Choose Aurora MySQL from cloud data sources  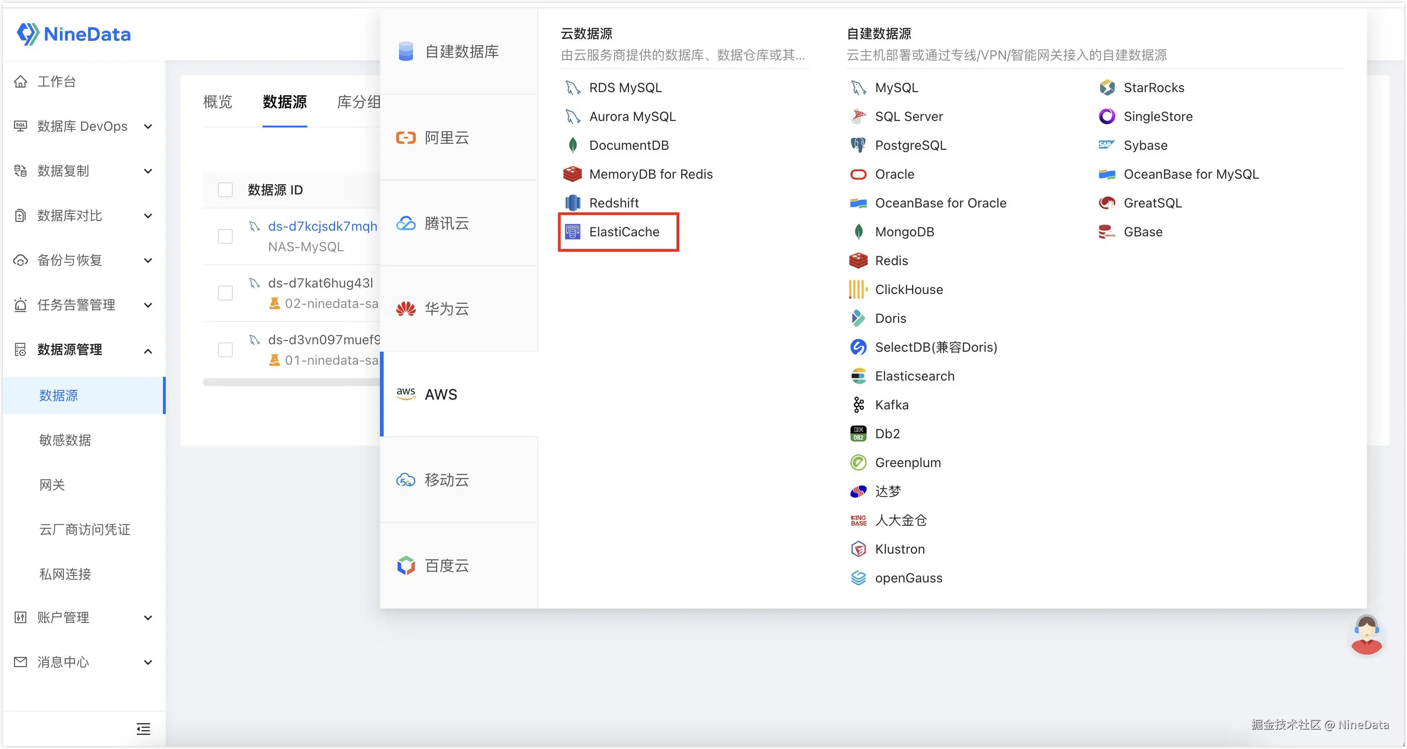(x=632, y=116)
